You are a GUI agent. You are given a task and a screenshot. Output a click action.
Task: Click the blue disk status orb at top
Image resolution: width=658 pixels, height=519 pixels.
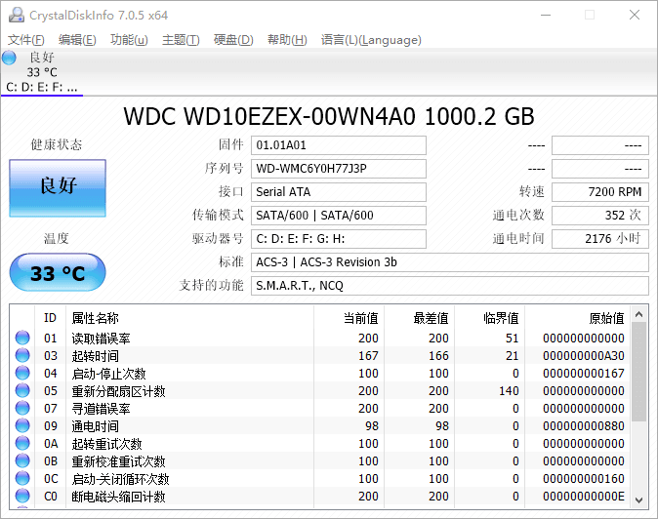[10, 58]
